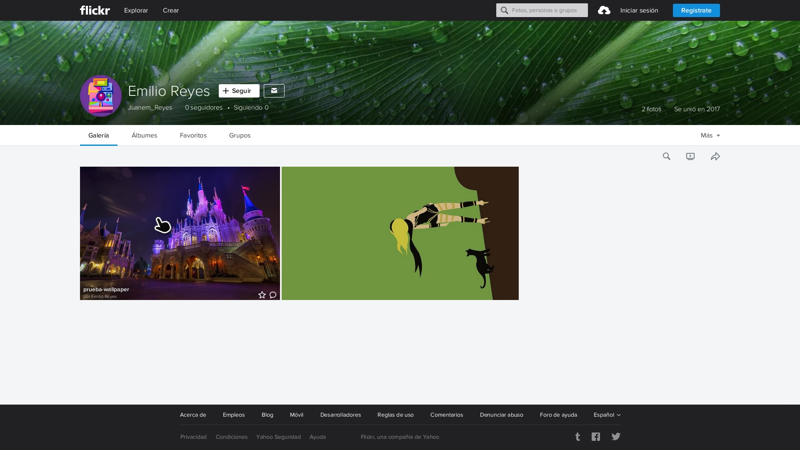Open the Denunciar abuso footer link
Viewport: 800px width, 450px height.
coord(502,415)
